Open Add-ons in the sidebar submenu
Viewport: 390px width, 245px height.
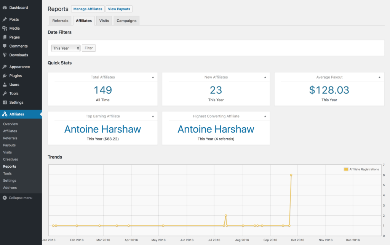tap(10, 188)
